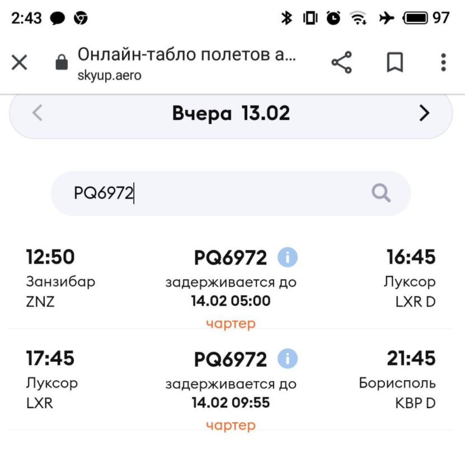Tap the airplane mode status icon
The image size is (465, 476).
tap(387, 18)
